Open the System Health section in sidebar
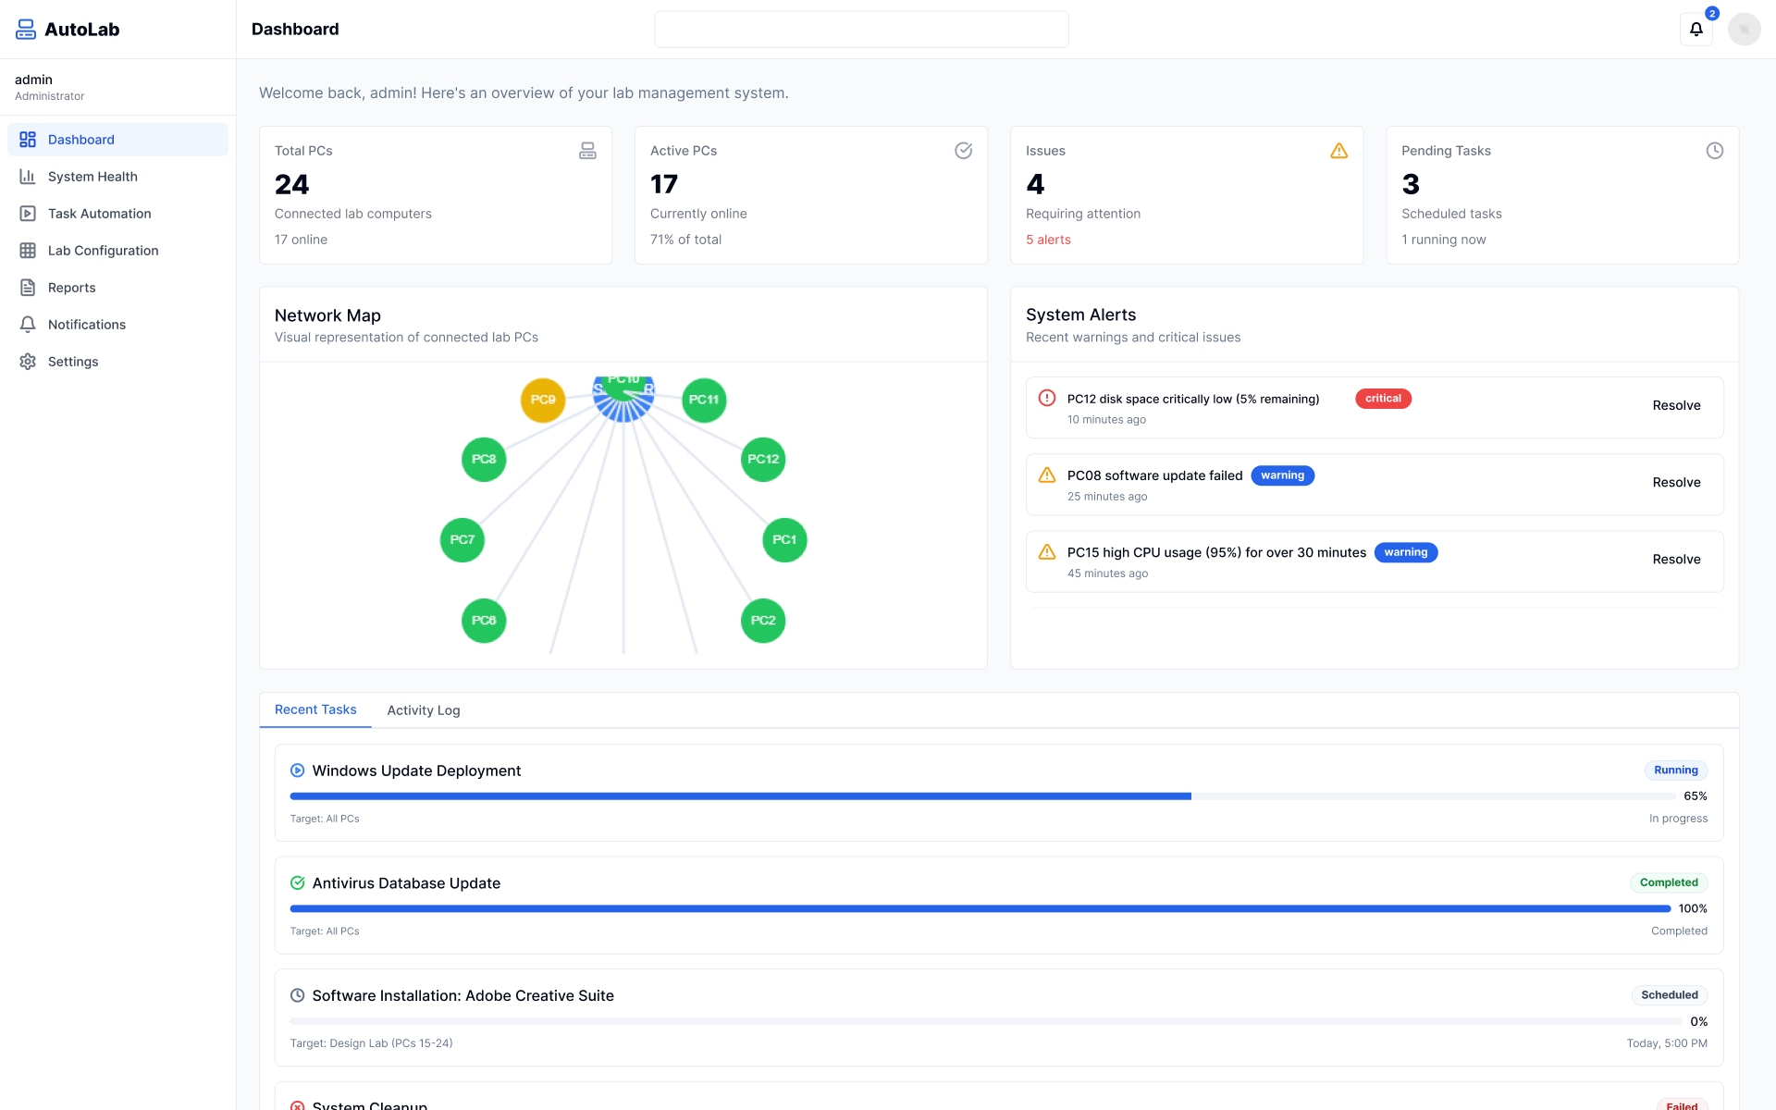The height and width of the screenshot is (1110, 1776). [92, 176]
